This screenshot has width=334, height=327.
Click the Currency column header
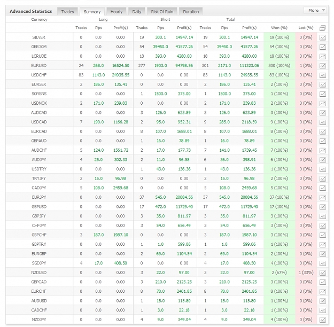click(39, 19)
